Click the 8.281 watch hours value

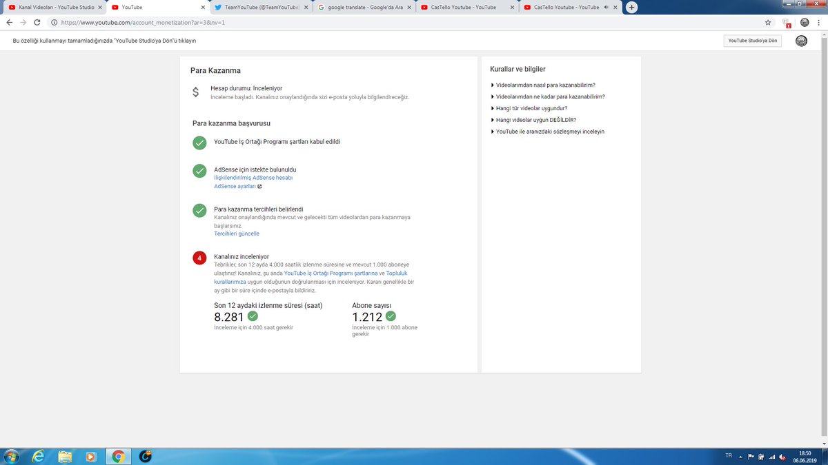point(229,317)
